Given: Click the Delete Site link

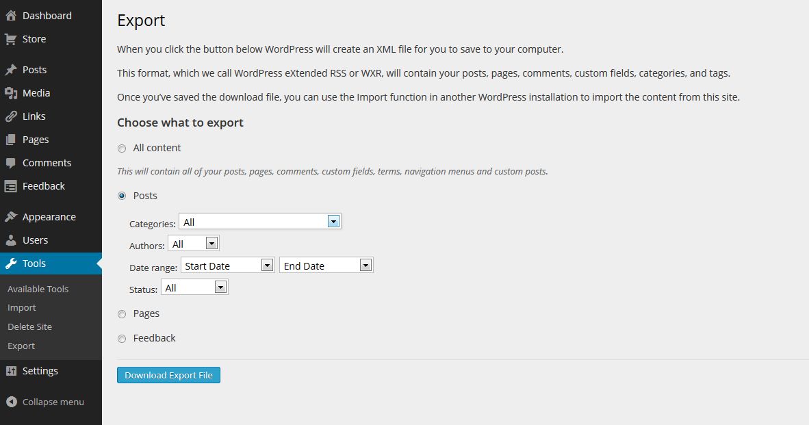Looking at the screenshot, I should click(29, 327).
